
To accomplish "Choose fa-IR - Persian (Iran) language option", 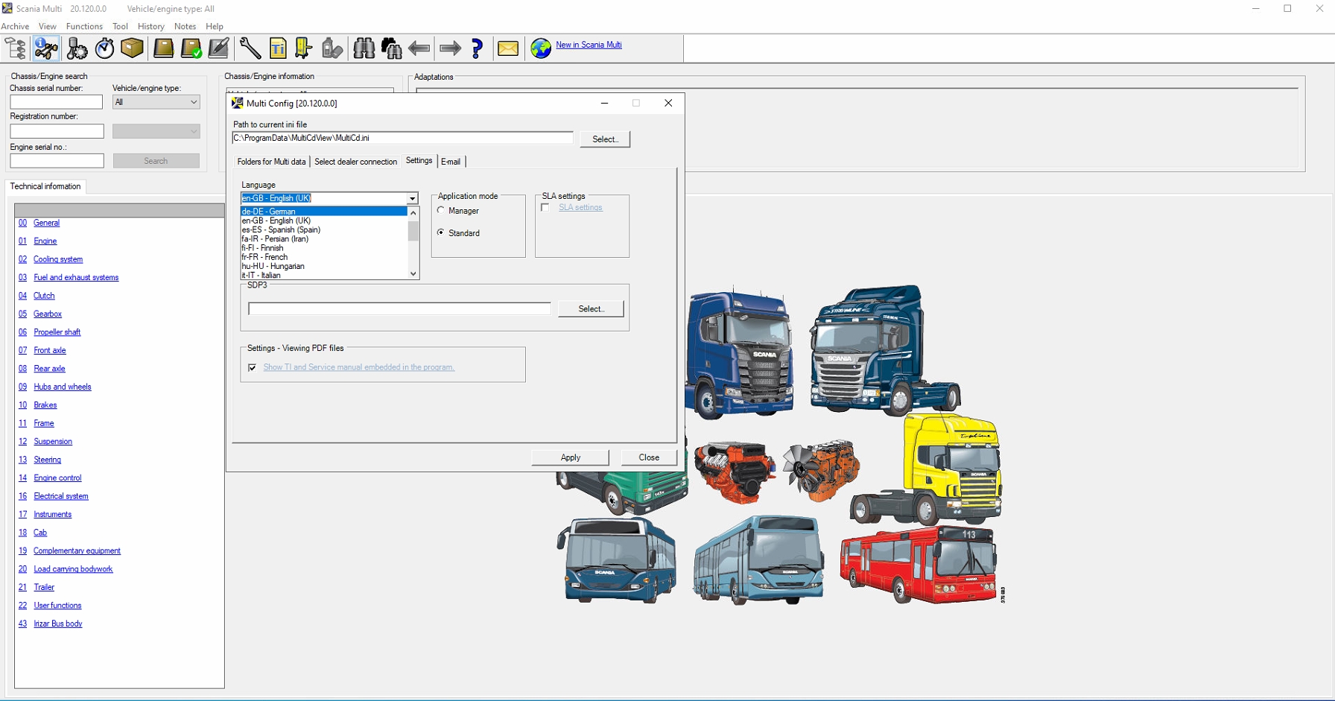I will pos(324,239).
